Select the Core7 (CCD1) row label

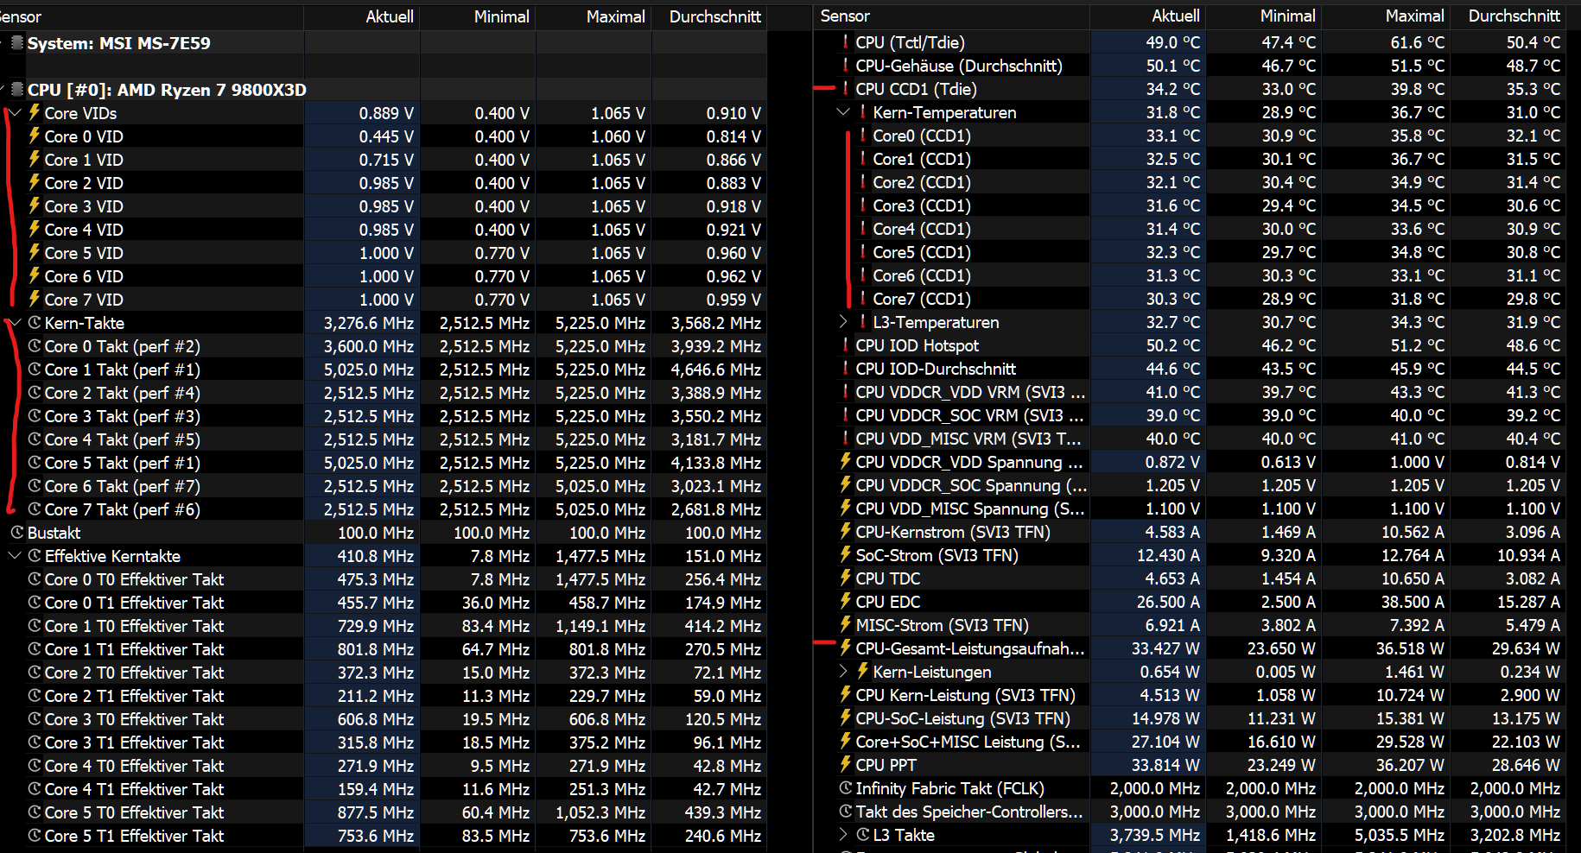(x=922, y=299)
